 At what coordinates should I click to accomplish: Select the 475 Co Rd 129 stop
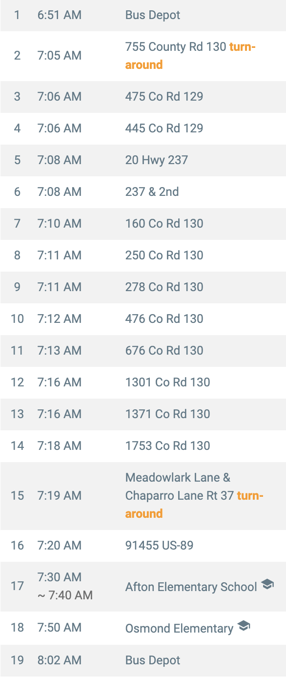tap(143, 96)
